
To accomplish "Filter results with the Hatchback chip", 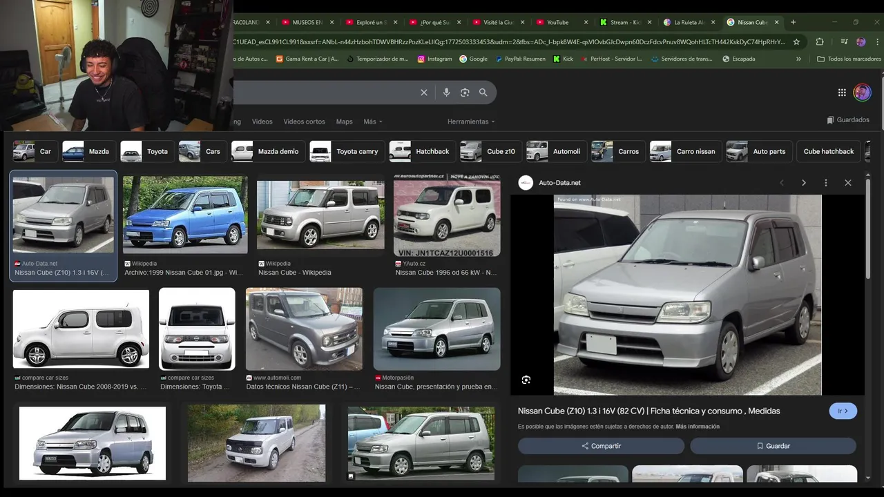I will point(421,151).
